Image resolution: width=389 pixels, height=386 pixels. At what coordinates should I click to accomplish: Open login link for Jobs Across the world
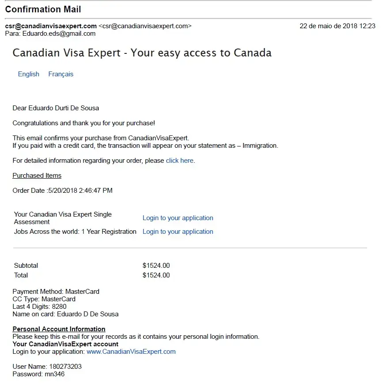coord(178,232)
